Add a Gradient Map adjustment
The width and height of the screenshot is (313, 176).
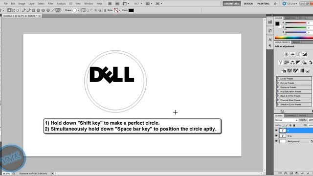[x=302, y=70]
